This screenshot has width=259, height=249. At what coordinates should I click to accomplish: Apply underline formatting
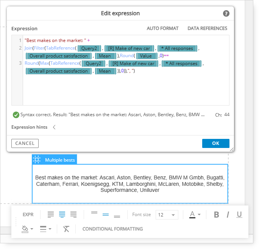pos(239,215)
